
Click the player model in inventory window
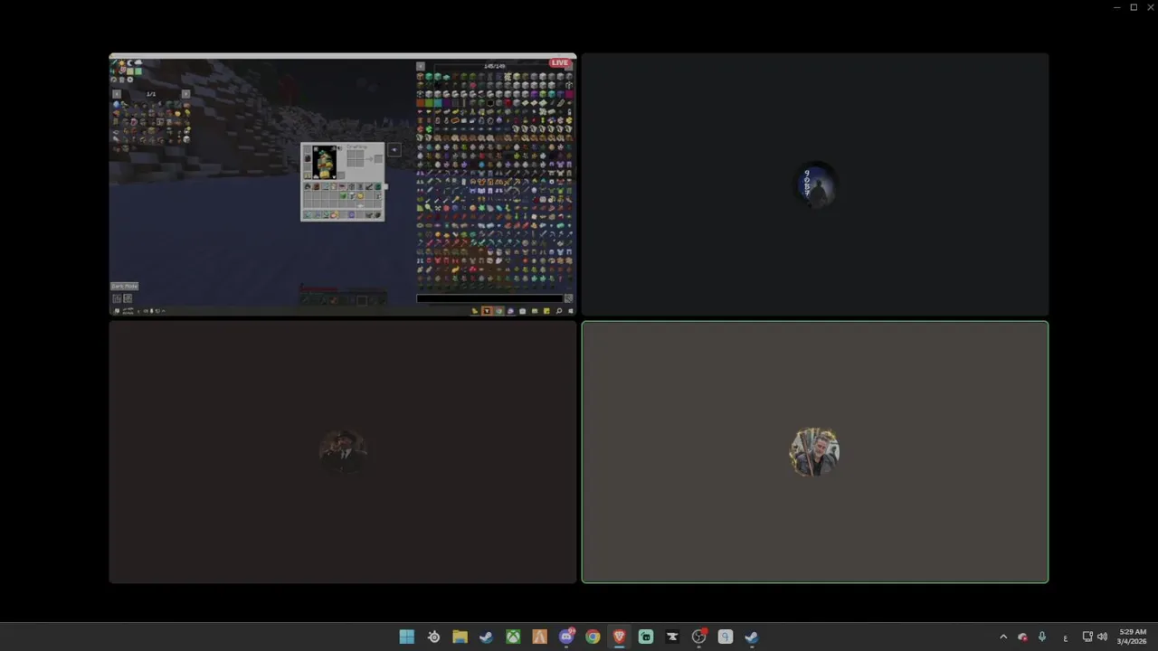[x=325, y=163]
